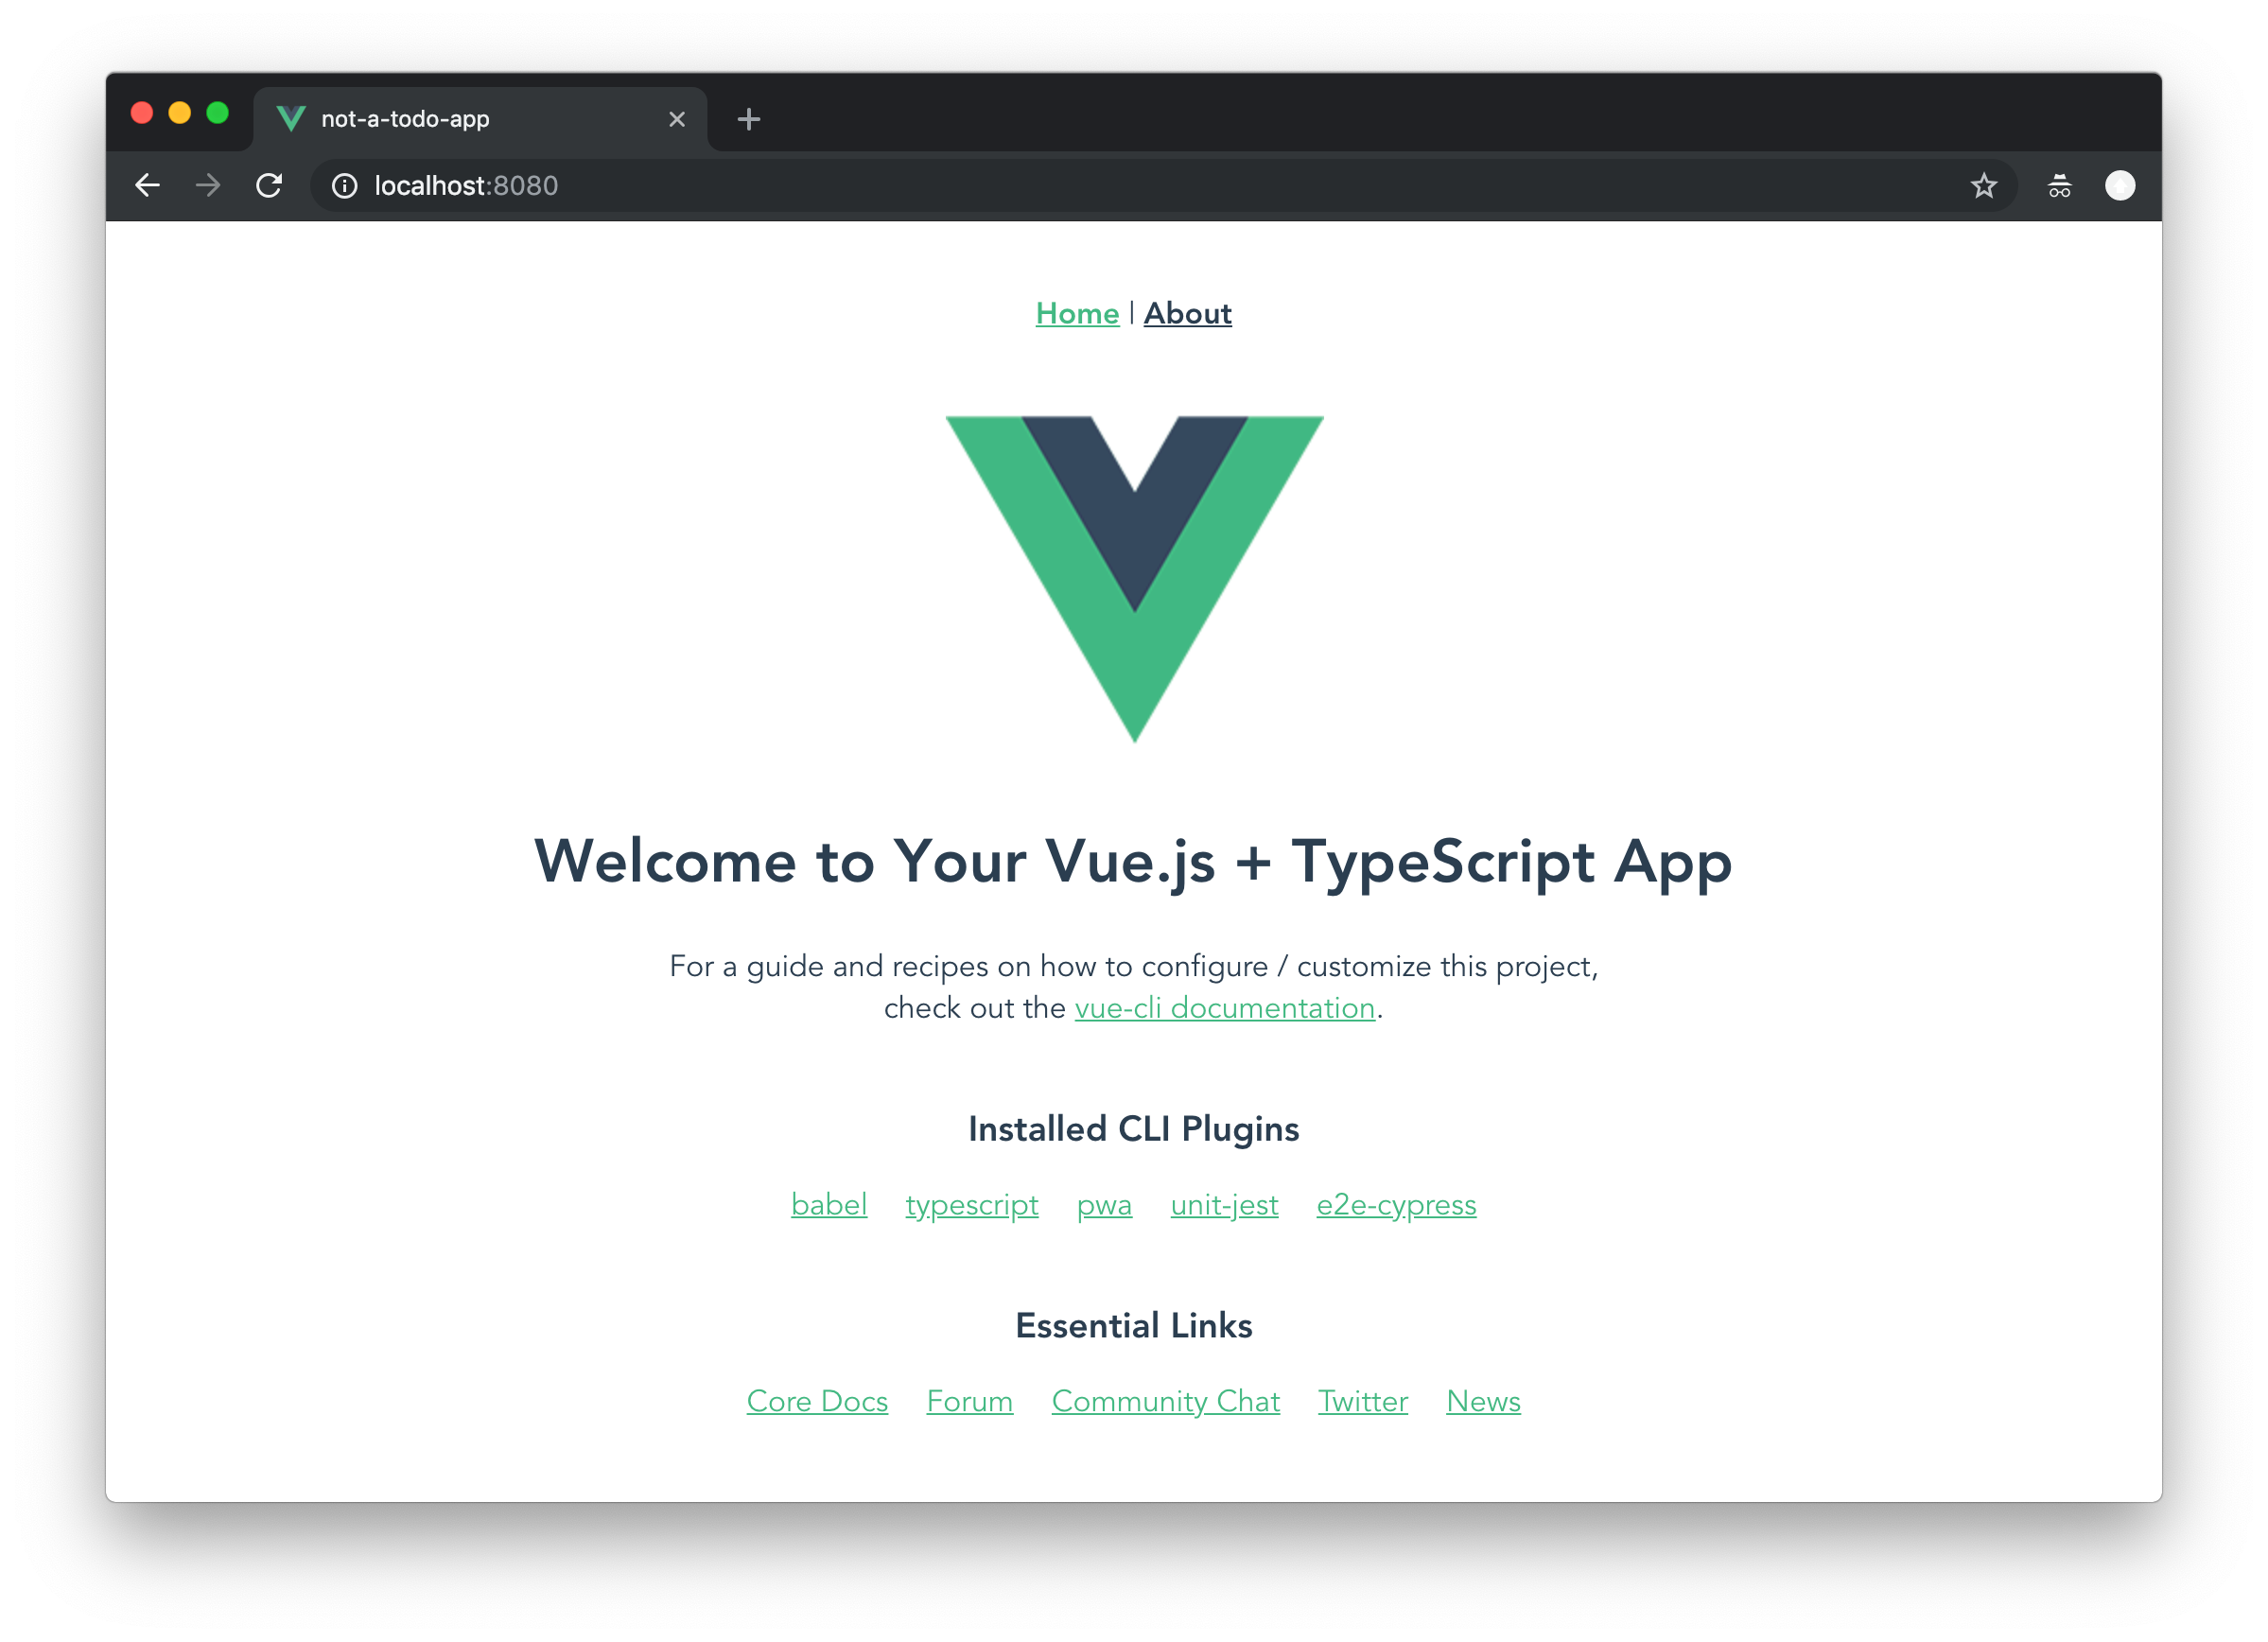
Task: Open the Community Chat link
Action: coord(1165,1401)
